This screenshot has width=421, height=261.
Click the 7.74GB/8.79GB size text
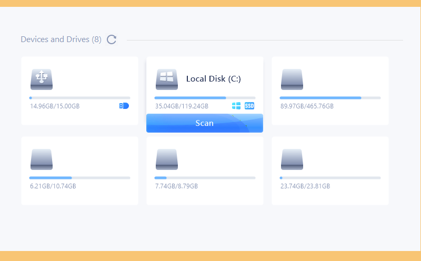[176, 186]
